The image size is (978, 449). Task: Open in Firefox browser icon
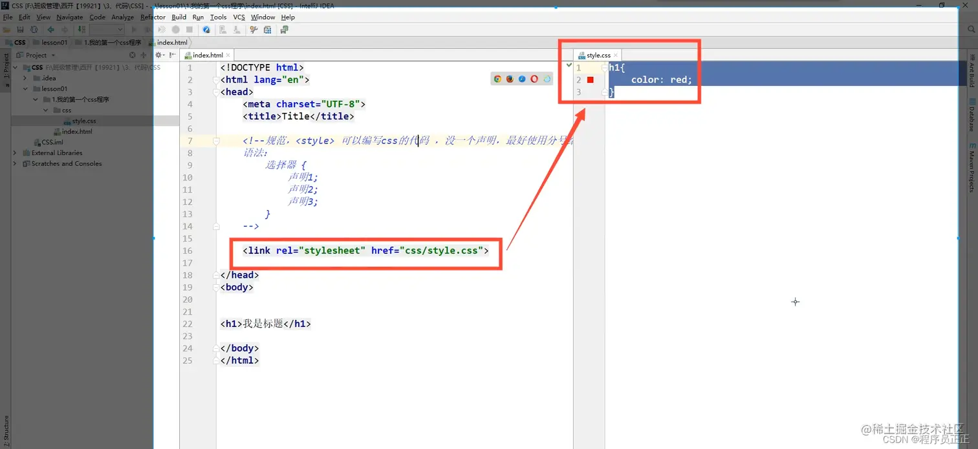coord(510,79)
